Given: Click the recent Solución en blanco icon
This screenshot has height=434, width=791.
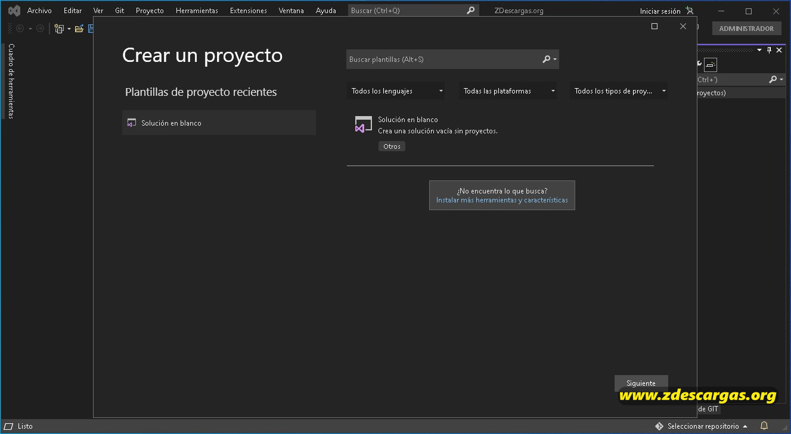Looking at the screenshot, I should [132, 123].
